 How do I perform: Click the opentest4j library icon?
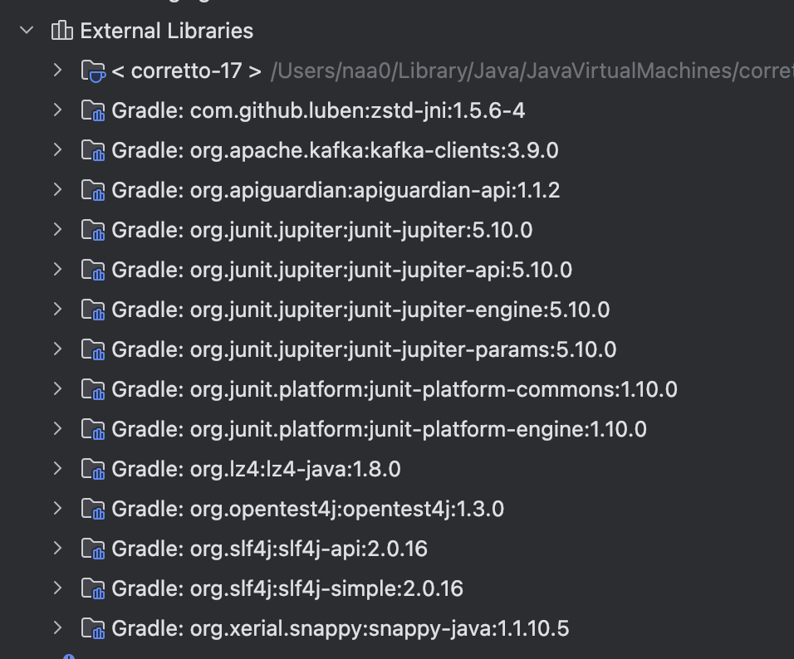pyautogui.click(x=93, y=509)
